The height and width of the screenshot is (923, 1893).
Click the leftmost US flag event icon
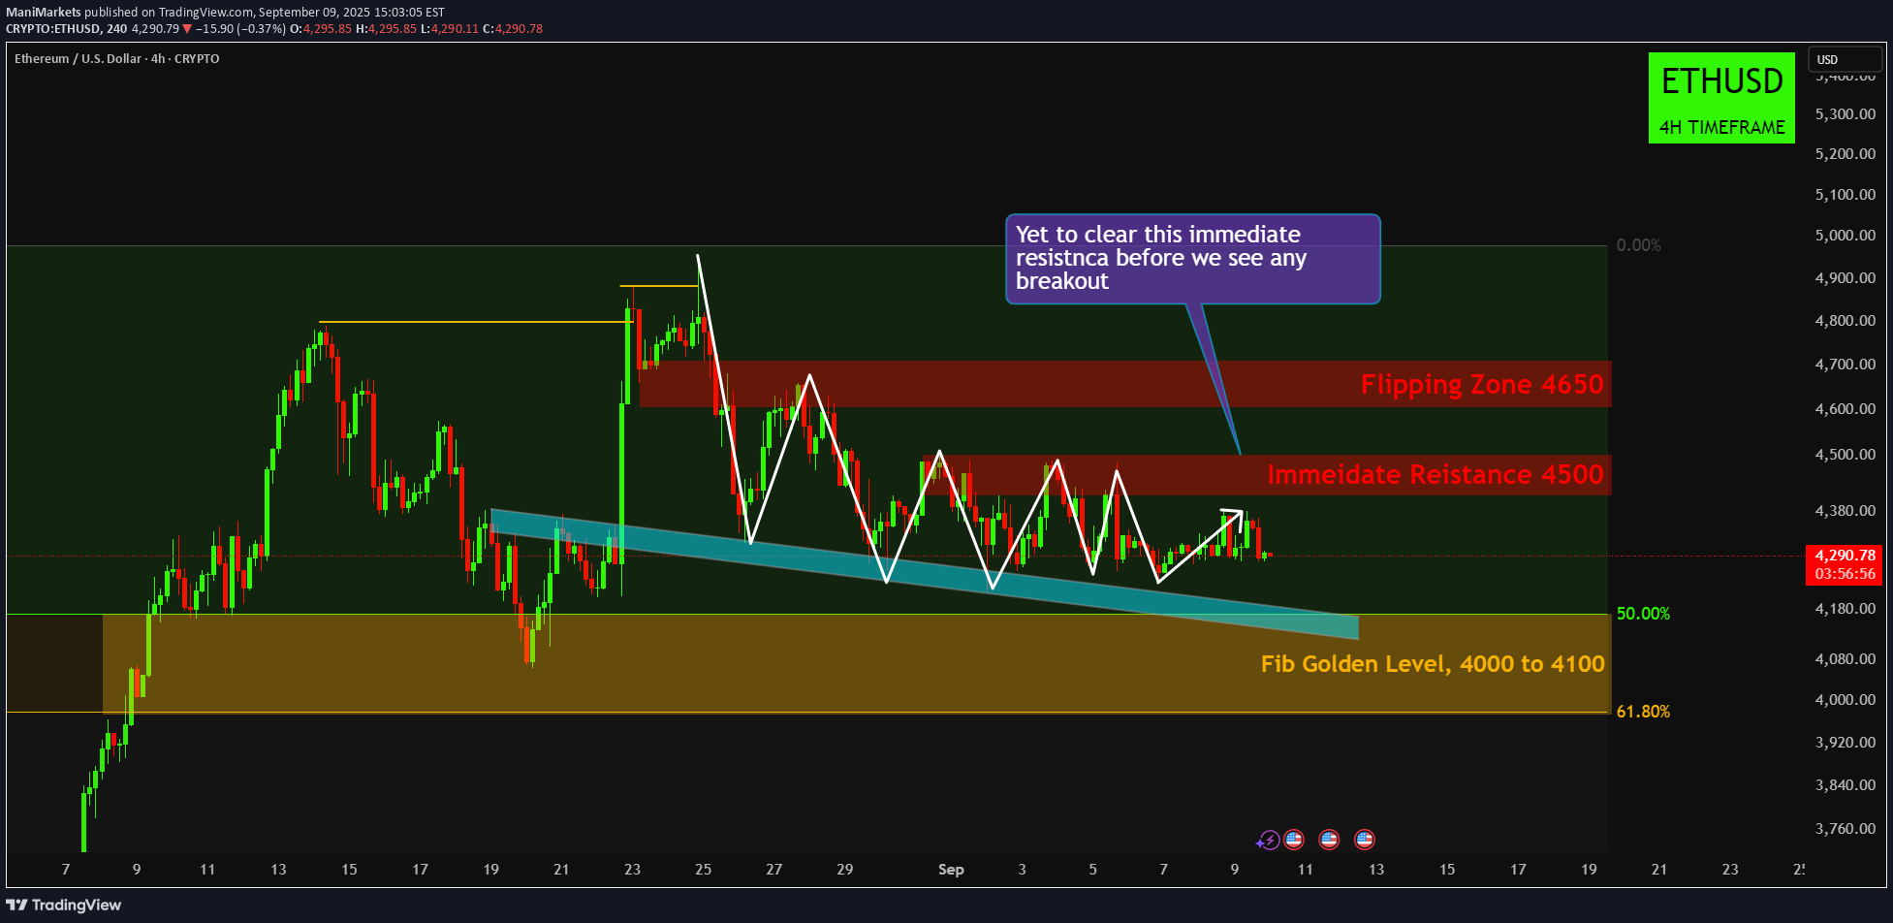tap(1293, 840)
